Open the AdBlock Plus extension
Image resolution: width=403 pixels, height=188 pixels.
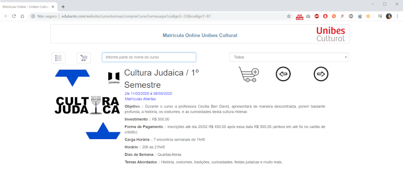317,16
